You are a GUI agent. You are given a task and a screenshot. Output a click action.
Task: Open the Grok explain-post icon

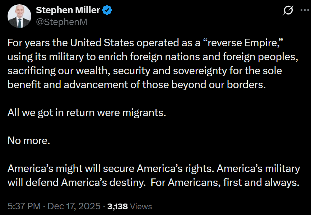[x=288, y=11]
